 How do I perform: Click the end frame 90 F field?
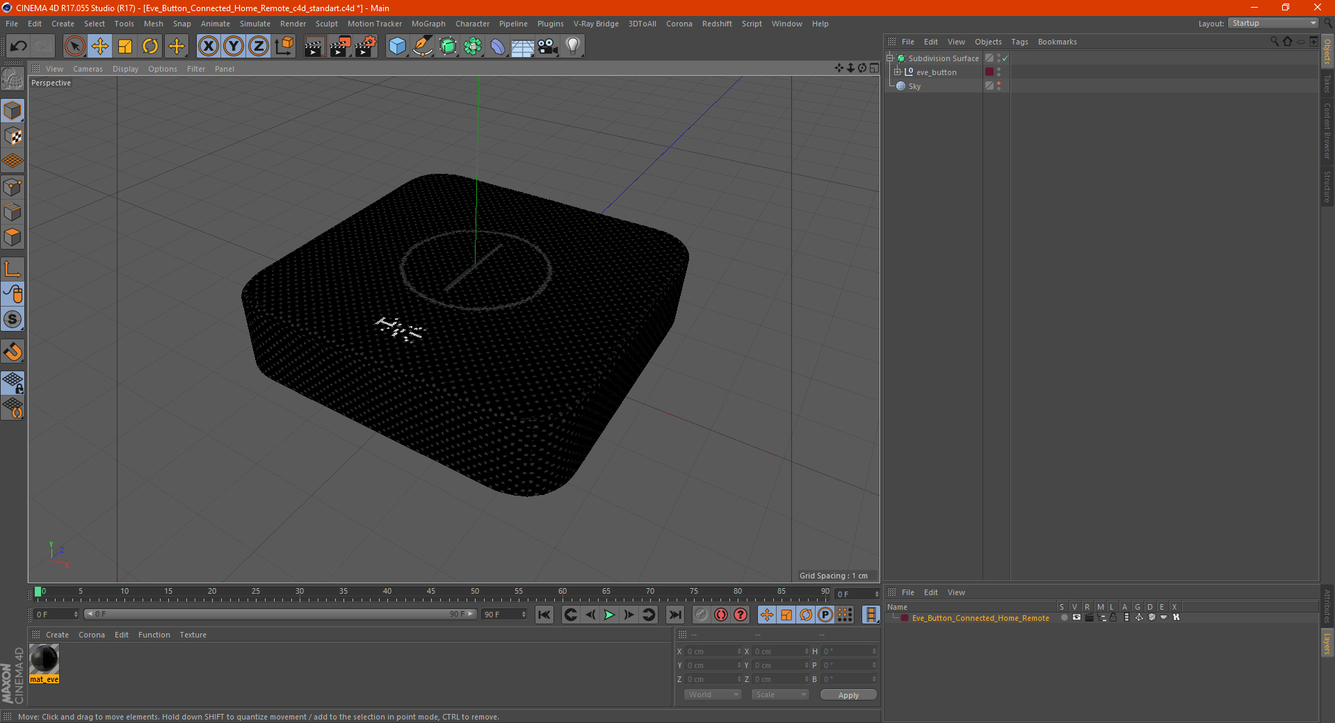point(505,615)
